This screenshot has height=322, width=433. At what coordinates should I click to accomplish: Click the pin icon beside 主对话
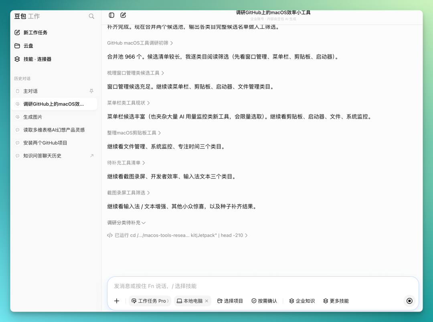click(x=91, y=91)
